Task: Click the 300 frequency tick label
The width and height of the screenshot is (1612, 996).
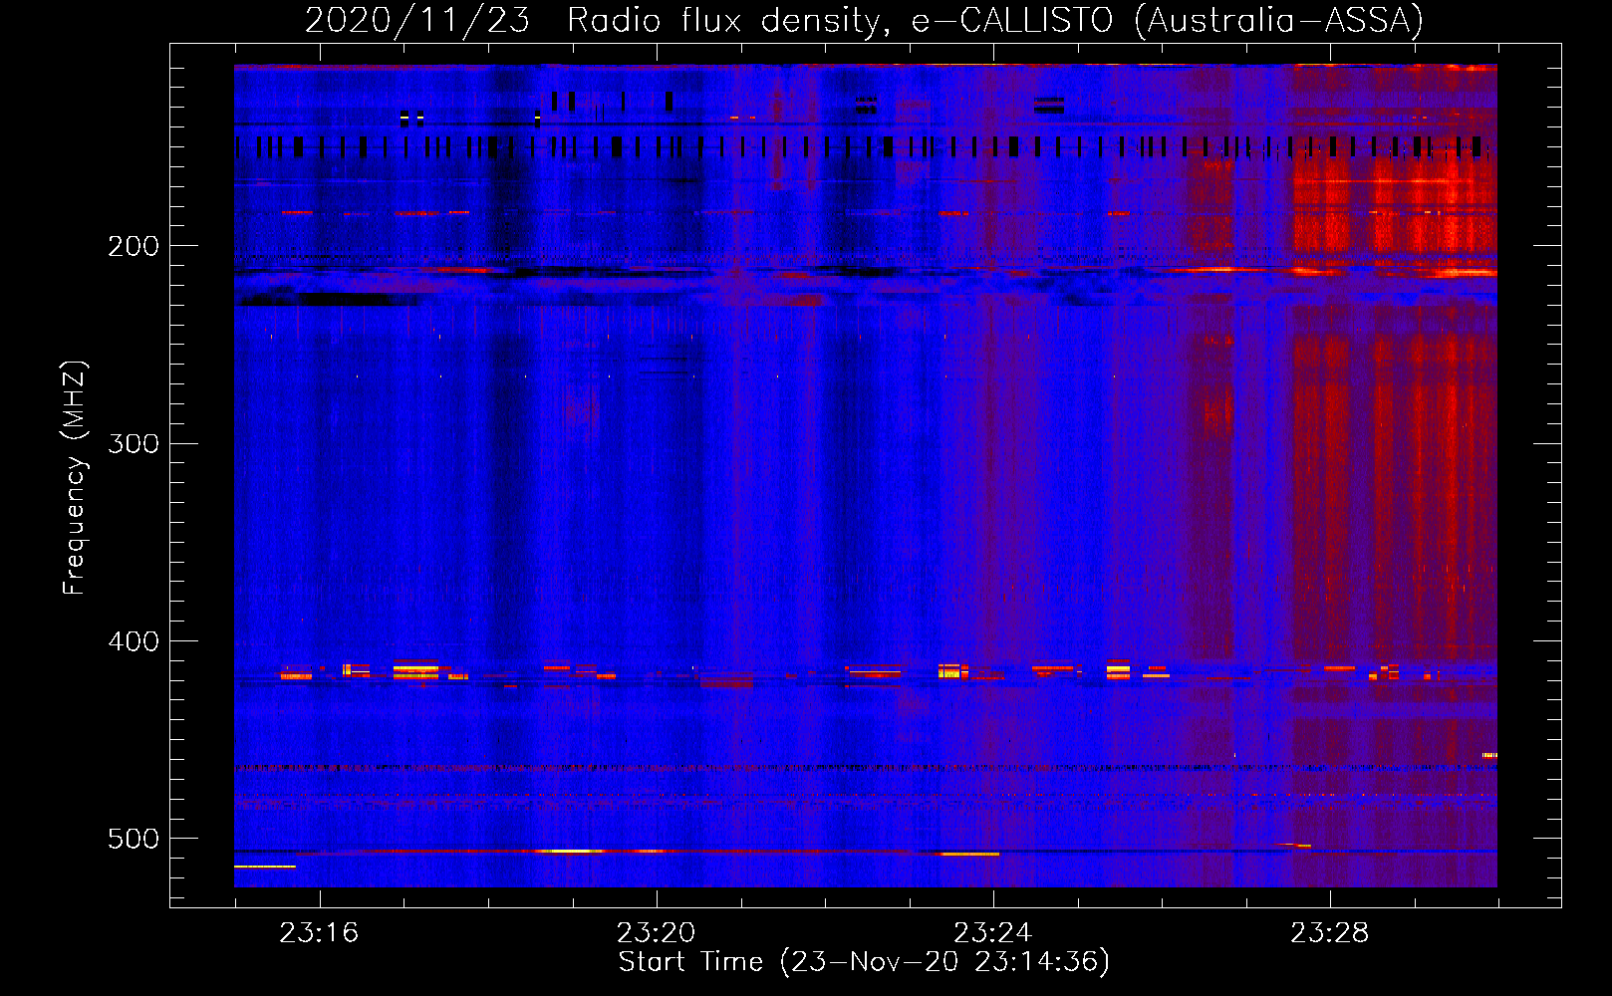Action: pyautogui.click(x=134, y=443)
